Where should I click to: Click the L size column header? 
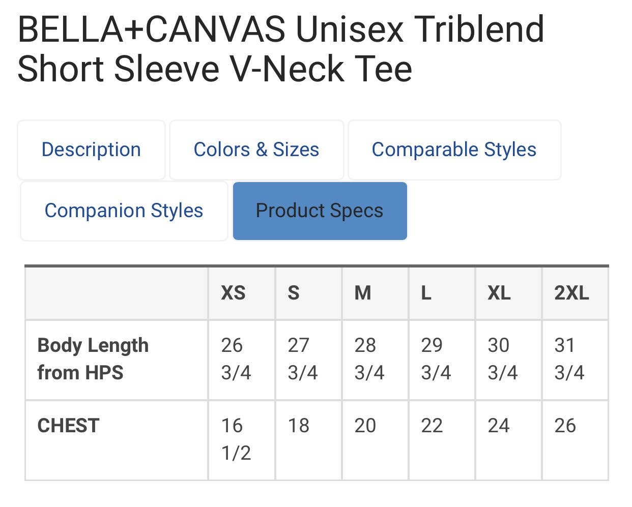426,293
